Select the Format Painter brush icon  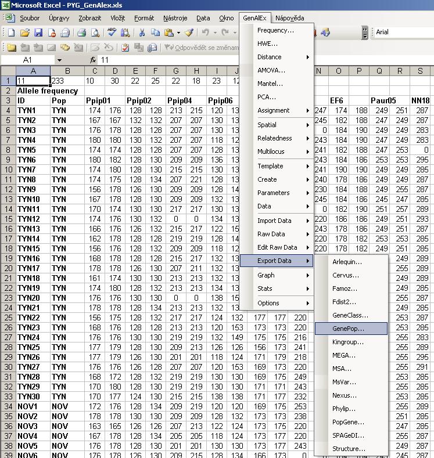189,33
